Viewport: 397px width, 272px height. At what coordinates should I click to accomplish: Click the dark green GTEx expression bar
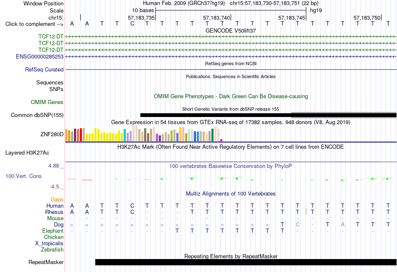(x=212, y=135)
